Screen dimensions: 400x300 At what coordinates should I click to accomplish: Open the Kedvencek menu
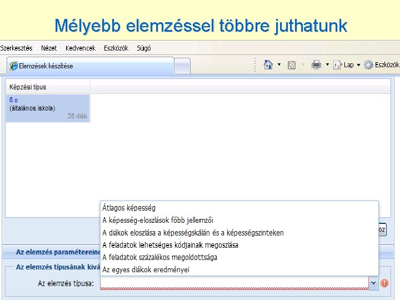click(81, 48)
